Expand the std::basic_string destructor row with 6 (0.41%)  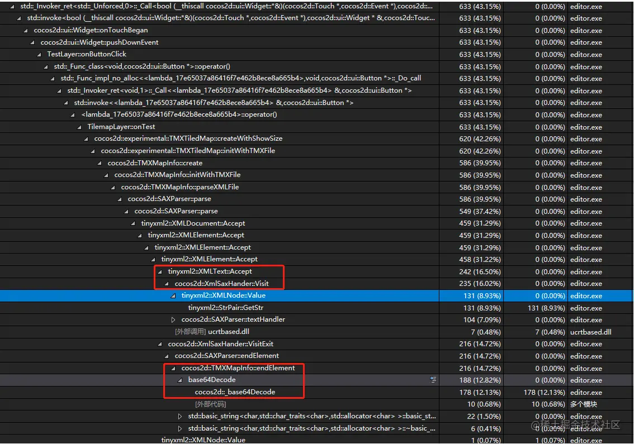[180, 428]
